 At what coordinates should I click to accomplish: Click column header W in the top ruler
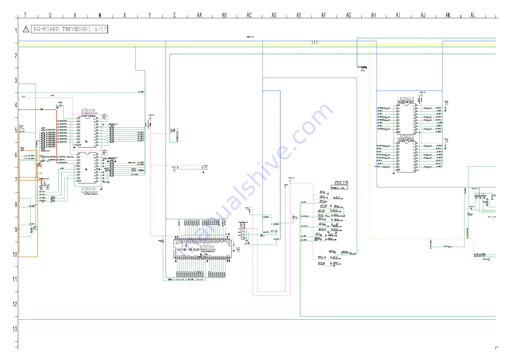(100, 15)
